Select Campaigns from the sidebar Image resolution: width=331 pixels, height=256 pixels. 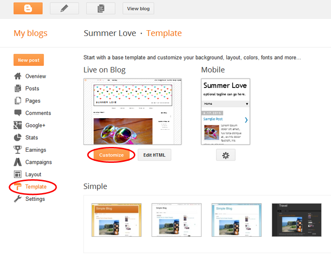38,162
